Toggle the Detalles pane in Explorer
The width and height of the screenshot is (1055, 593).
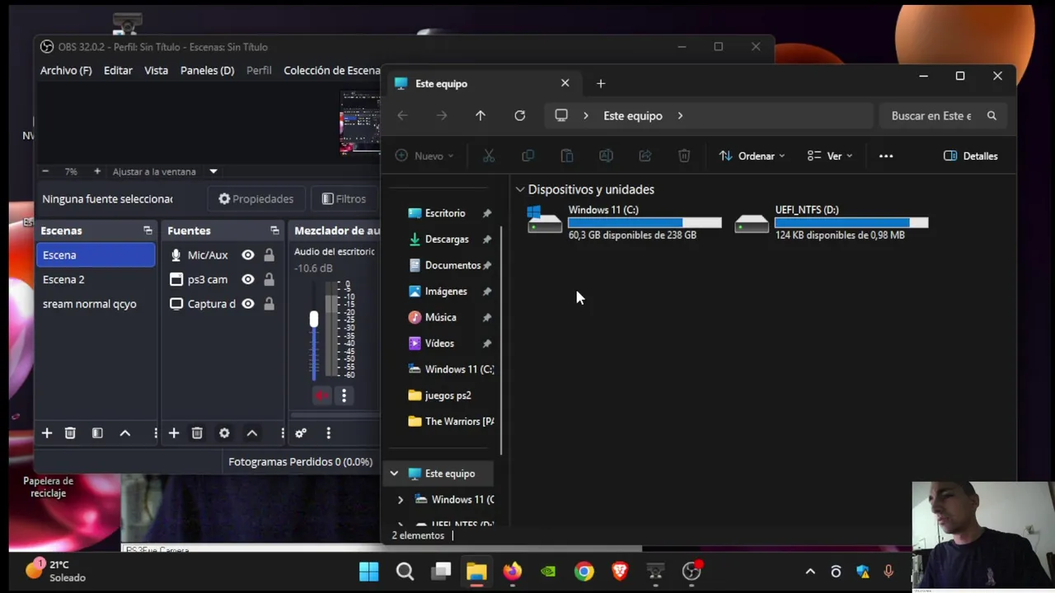(x=971, y=156)
